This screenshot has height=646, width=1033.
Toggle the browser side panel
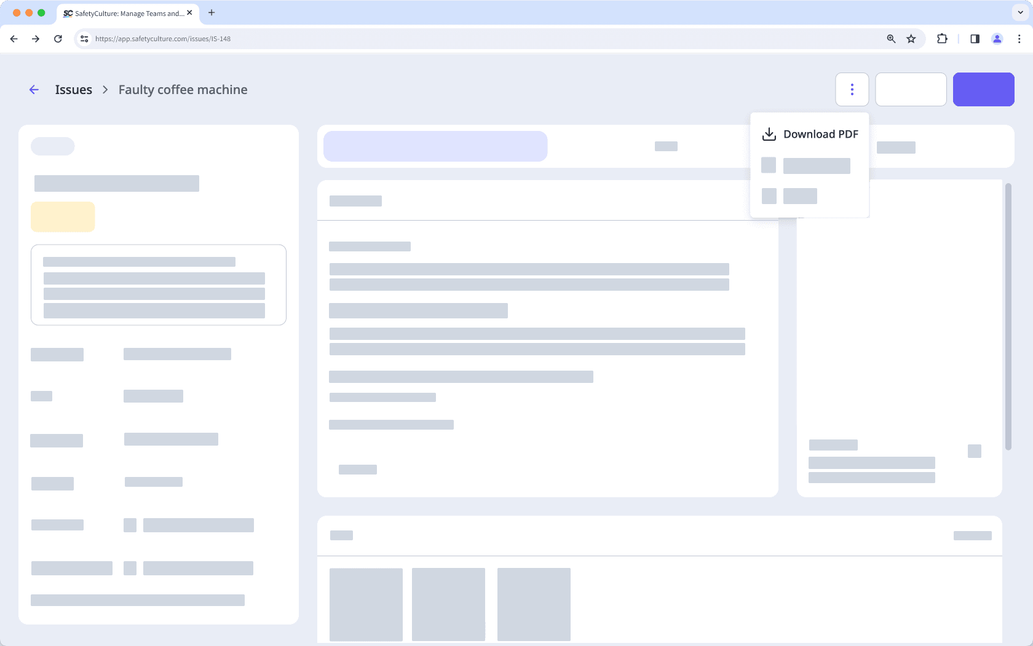tap(975, 38)
